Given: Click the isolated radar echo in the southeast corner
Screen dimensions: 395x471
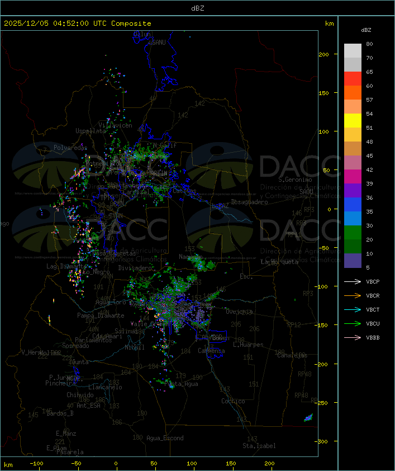Looking at the screenshot, I should (308, 417).
